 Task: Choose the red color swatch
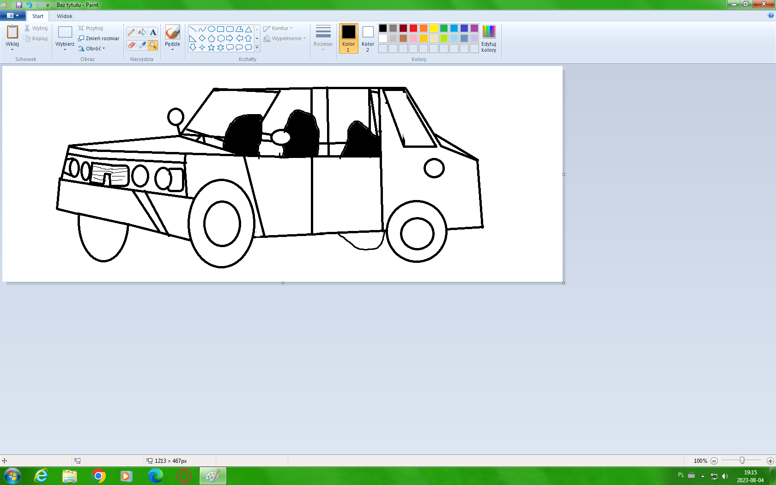pyautogui.click(x=413, y=28)
